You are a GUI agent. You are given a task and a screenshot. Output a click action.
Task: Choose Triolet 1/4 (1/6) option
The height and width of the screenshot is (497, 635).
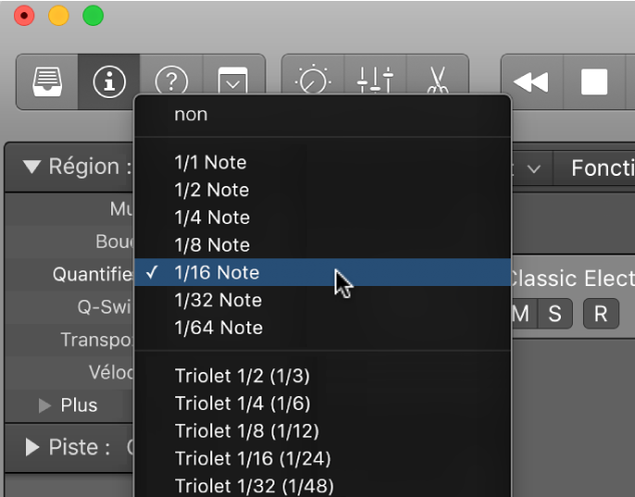[x=243, y=404]
